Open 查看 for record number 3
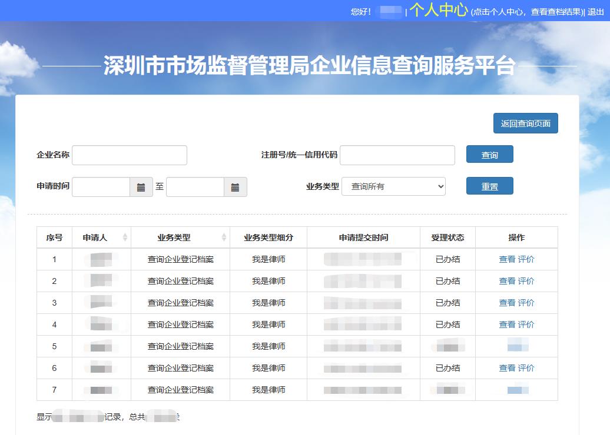Image resolution: width=610 pixels, height=435 pixels. pyautogui.click(x=507, y=302)
